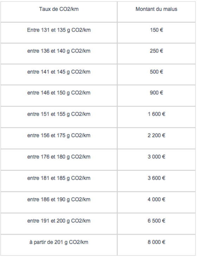
Task: Click the 6 500 € amount cell
Action: [x=156, y=224]
